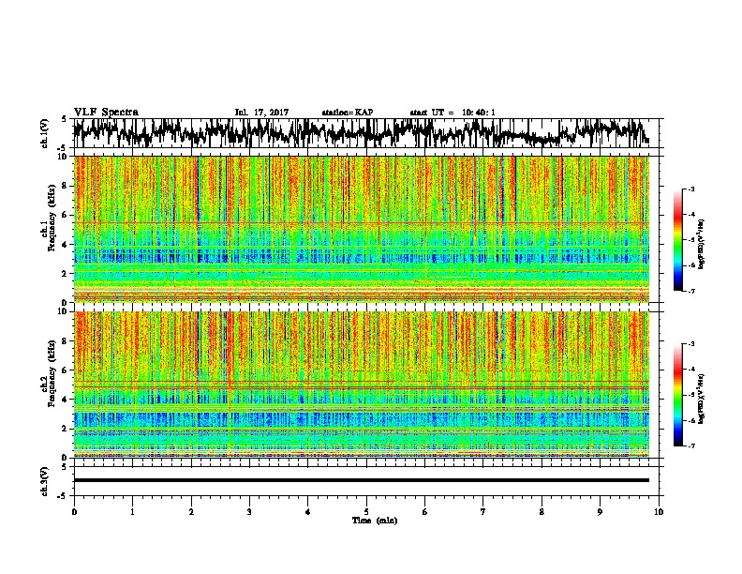Image resolution: width=742 pixels, height=574 pixels.
Task: Click time axis tick label "5"
Action: click(366, 512)
